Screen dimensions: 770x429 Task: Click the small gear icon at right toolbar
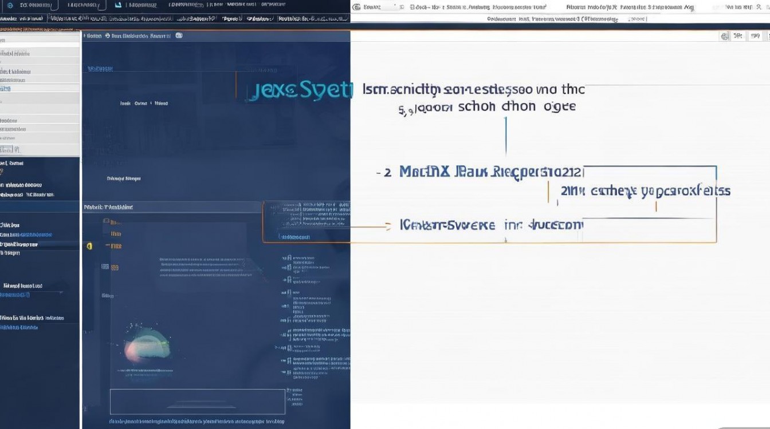click(x=724, y=36)
